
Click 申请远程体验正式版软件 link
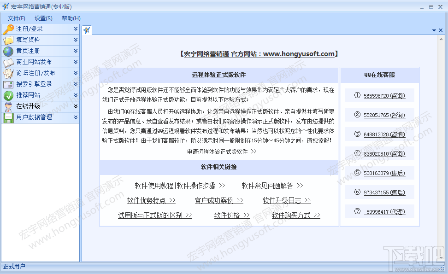tap(222, 152)
